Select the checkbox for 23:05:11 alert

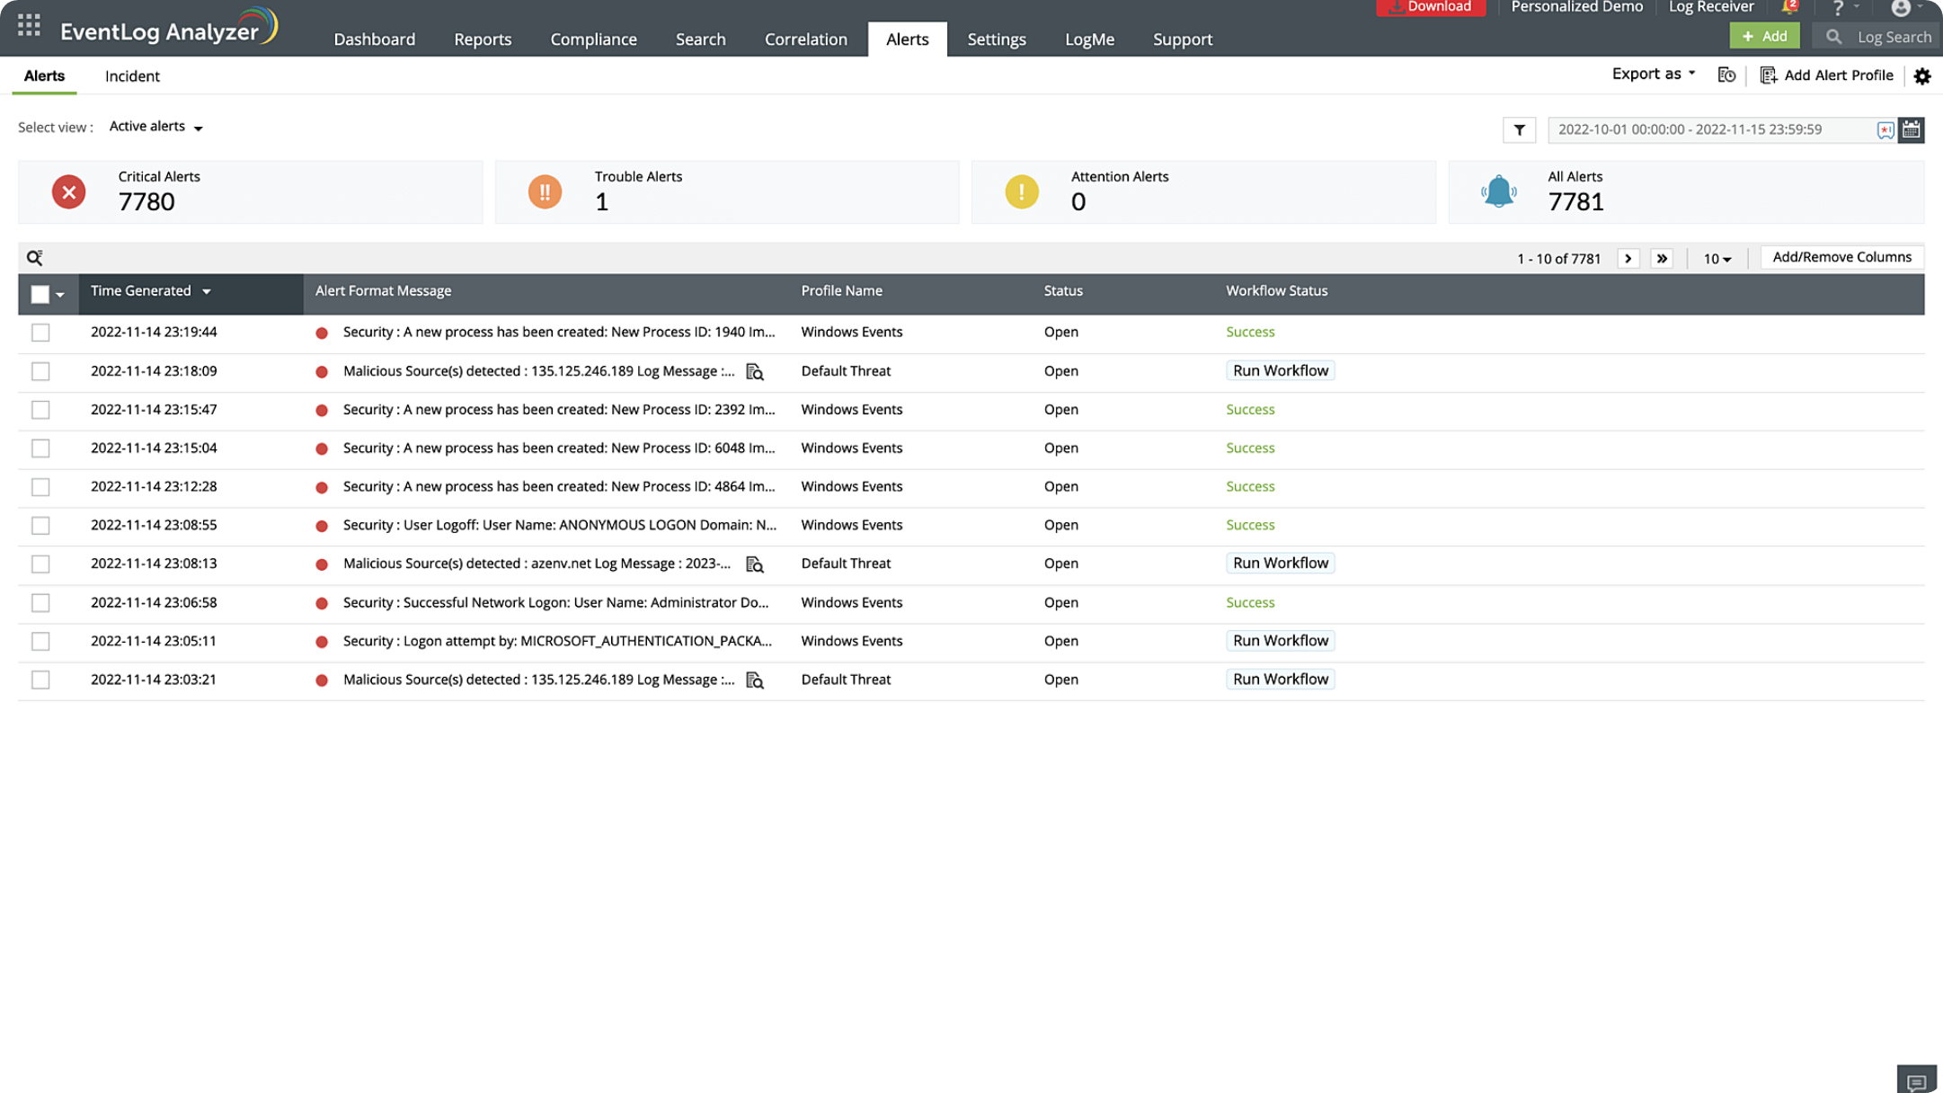(40, 642)
